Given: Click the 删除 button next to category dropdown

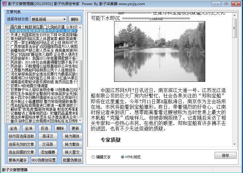Looking at the screenshot, I should click(x=75, y=19).
